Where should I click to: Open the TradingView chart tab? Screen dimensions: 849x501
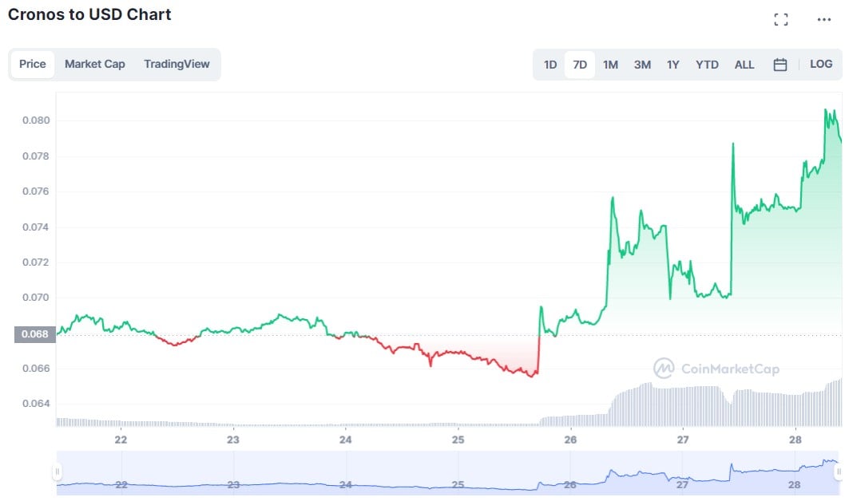(177, 64)
